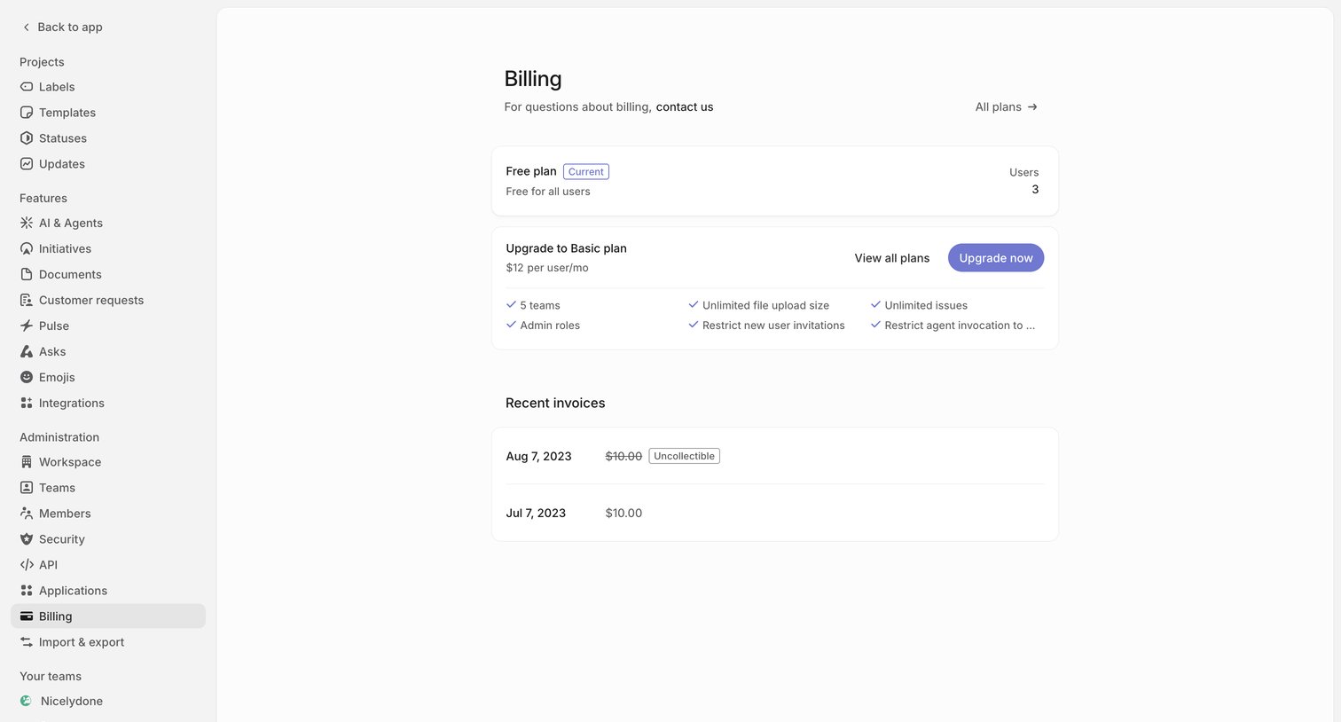The image size is (1341, 722).
Task: Click the Customer requests icon
Action: coord(27,300)
